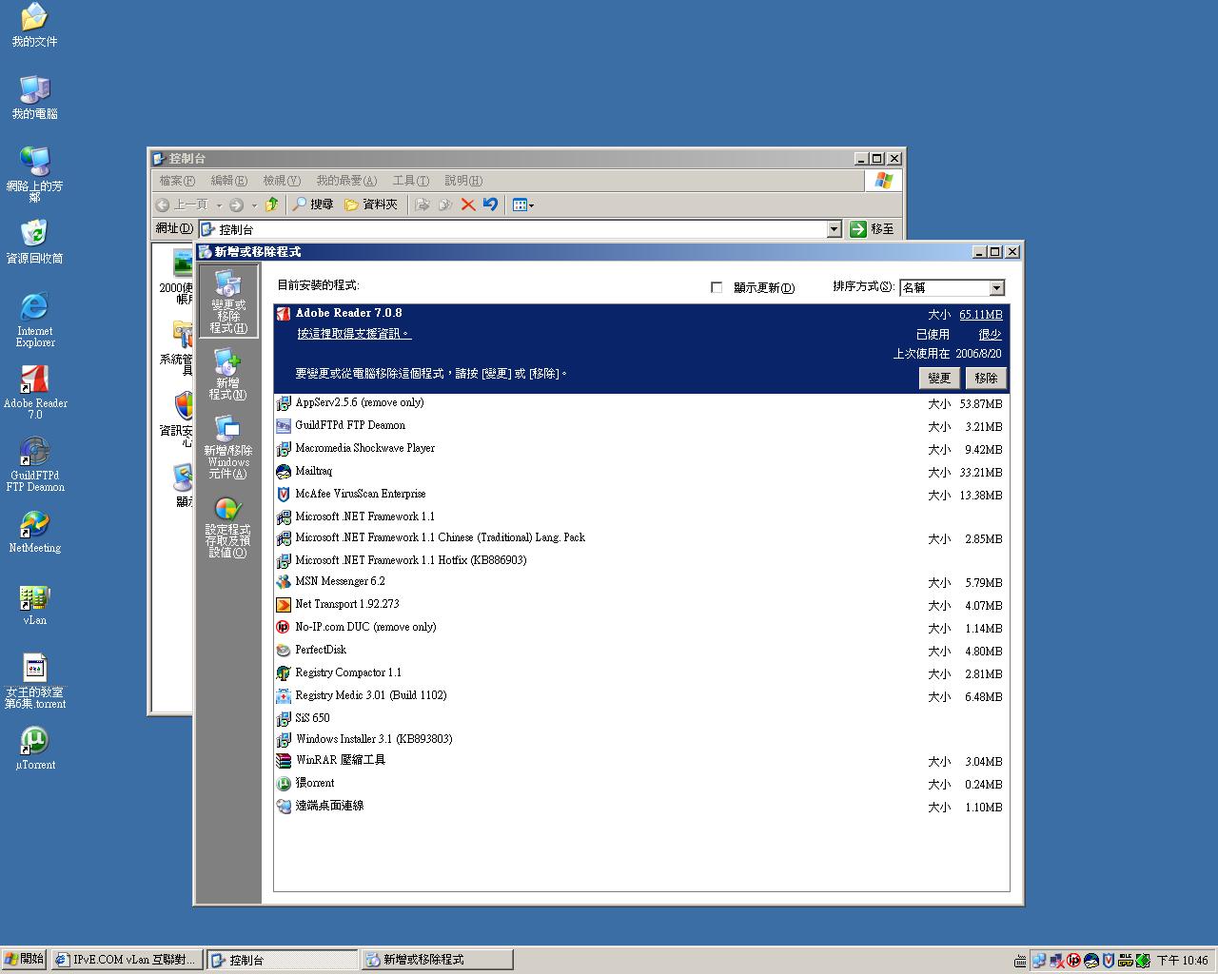Select the Adobe Reader 7.0 desktop shortcut
Image resolution: width=1218 pixels, height=974 pixels.
point(35,392)
